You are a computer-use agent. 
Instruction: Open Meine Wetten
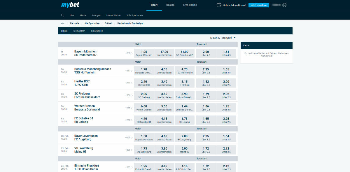point(114,15)
